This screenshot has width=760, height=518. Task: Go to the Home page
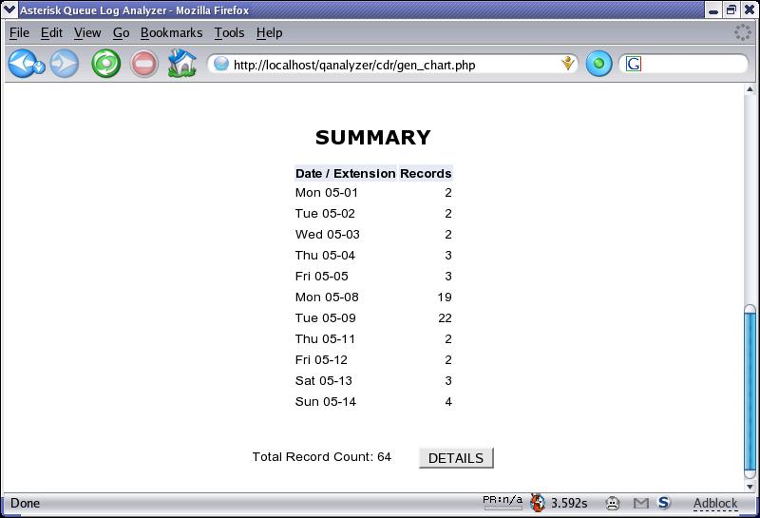[181, 64]
